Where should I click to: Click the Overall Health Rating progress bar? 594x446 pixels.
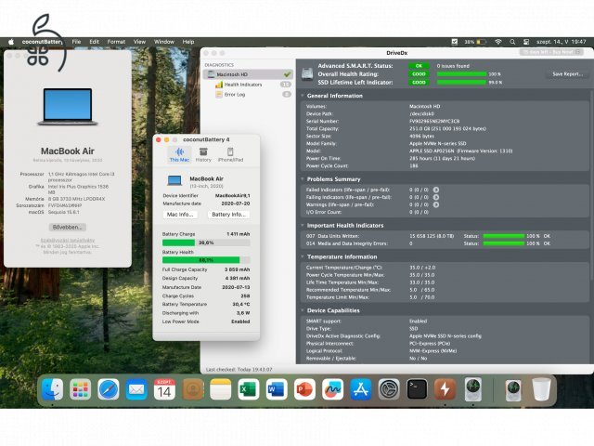[x=461, y=74]
